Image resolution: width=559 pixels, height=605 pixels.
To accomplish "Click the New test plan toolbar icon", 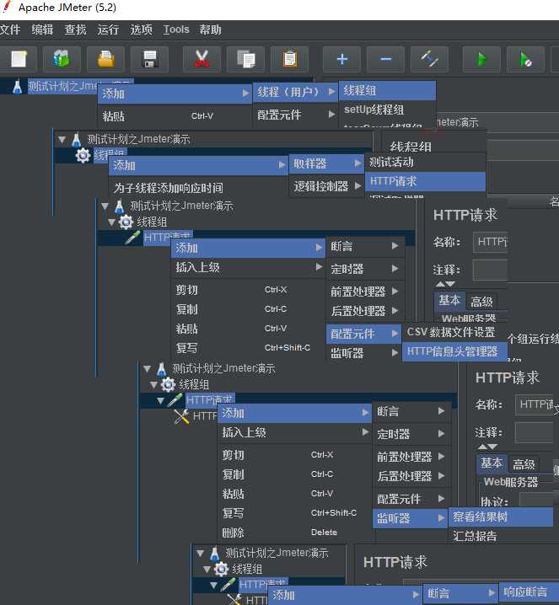I will click(19, 60).
